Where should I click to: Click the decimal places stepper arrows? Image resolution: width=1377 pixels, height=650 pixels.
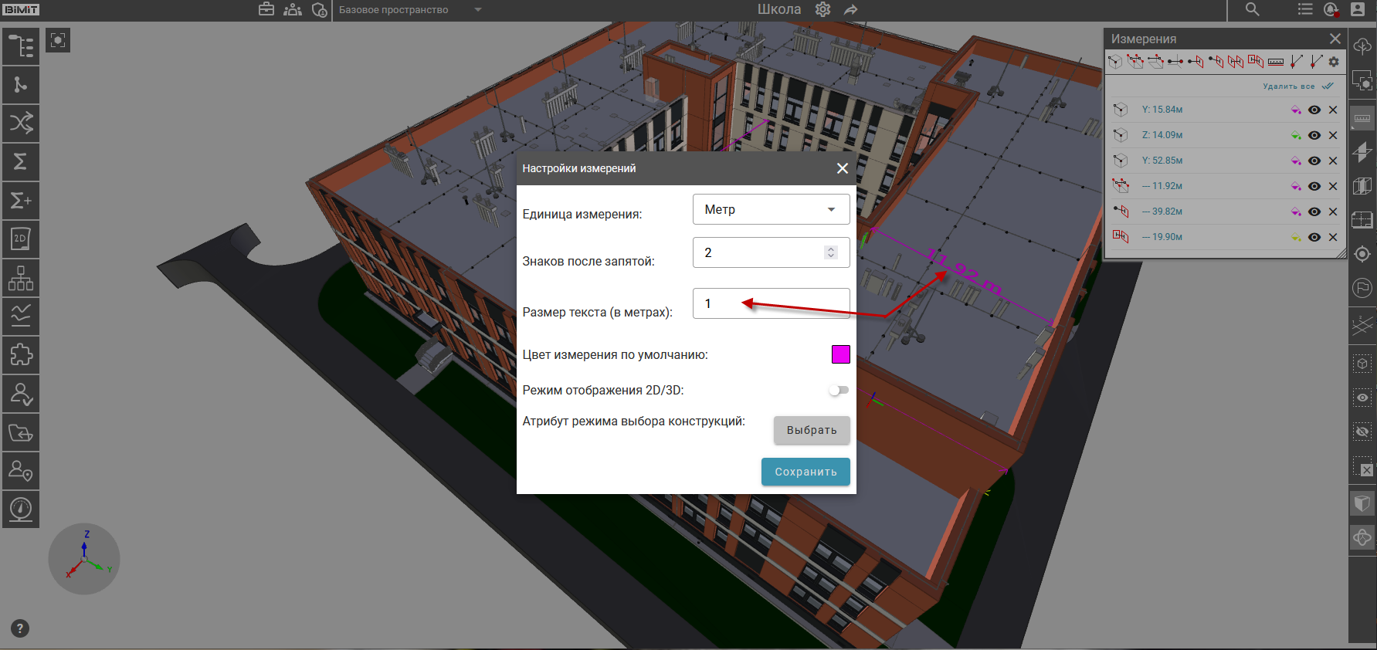pyautogui.click(x=831, y=252)
